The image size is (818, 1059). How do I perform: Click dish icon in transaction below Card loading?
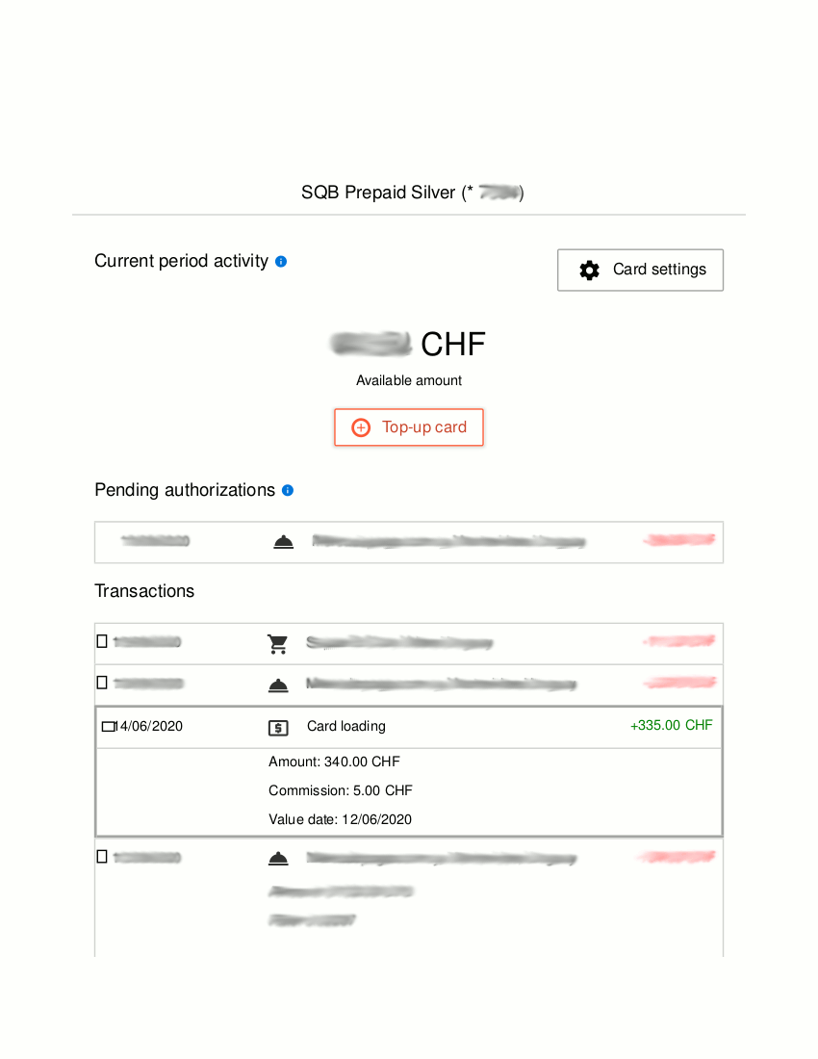(x=278, y=859)
